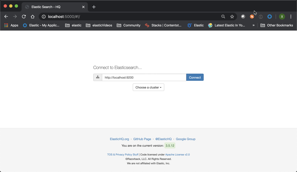Open the Apps grid bookmark
The height and width of the screenshot is (172, 297).
click(11, 25)
